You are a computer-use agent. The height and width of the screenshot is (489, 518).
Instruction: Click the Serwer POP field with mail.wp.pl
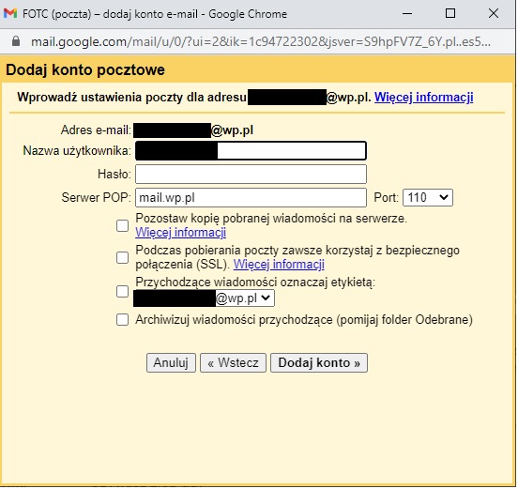point(251,198)
